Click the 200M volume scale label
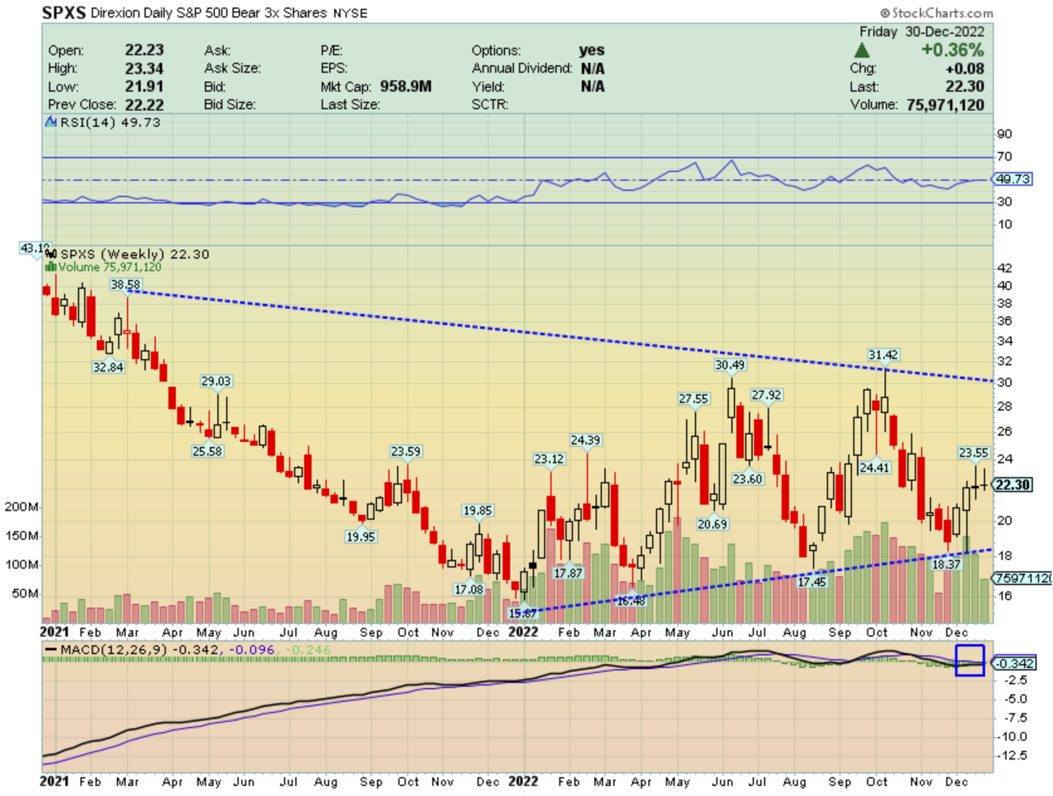 point(21,507)
